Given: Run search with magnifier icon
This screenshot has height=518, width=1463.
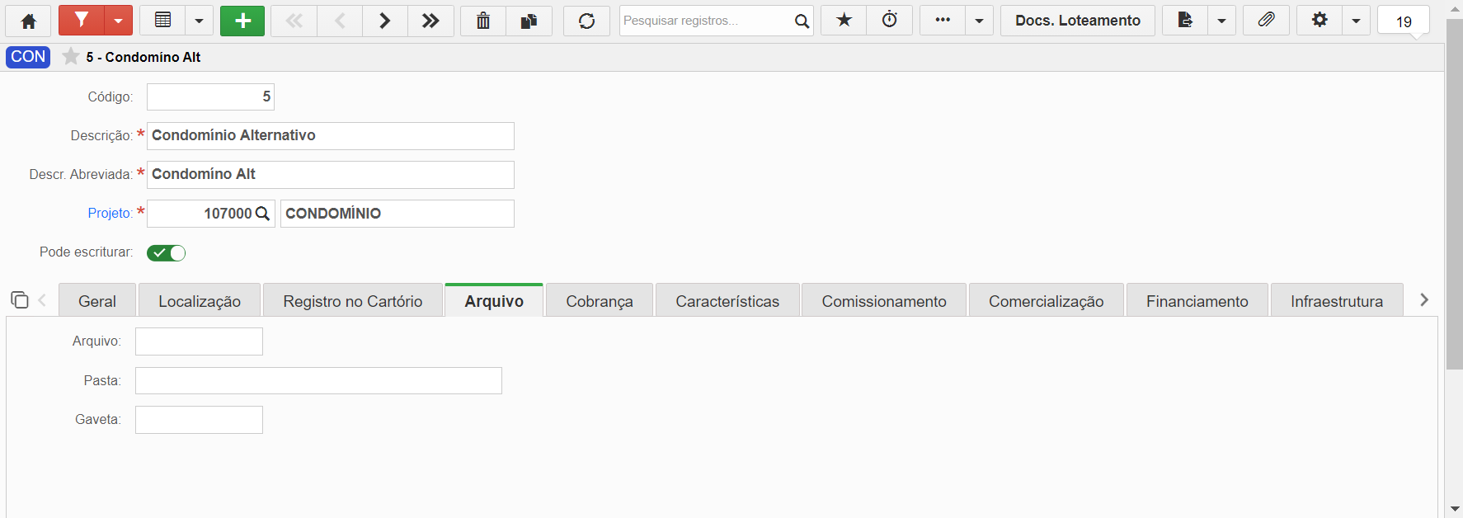Looking at the screenshot, I should [x=802, y=21].
